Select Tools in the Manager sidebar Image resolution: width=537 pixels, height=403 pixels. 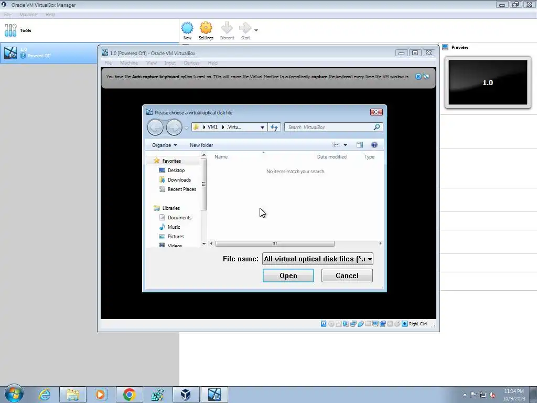point(89,30)
